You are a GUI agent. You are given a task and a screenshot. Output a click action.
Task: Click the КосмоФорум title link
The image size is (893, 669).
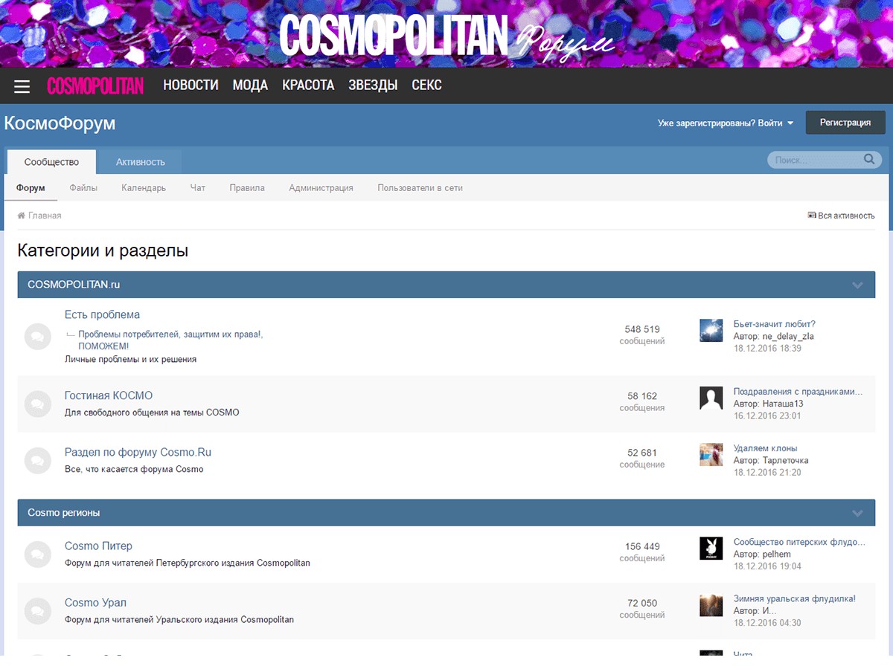click(60, 123)
